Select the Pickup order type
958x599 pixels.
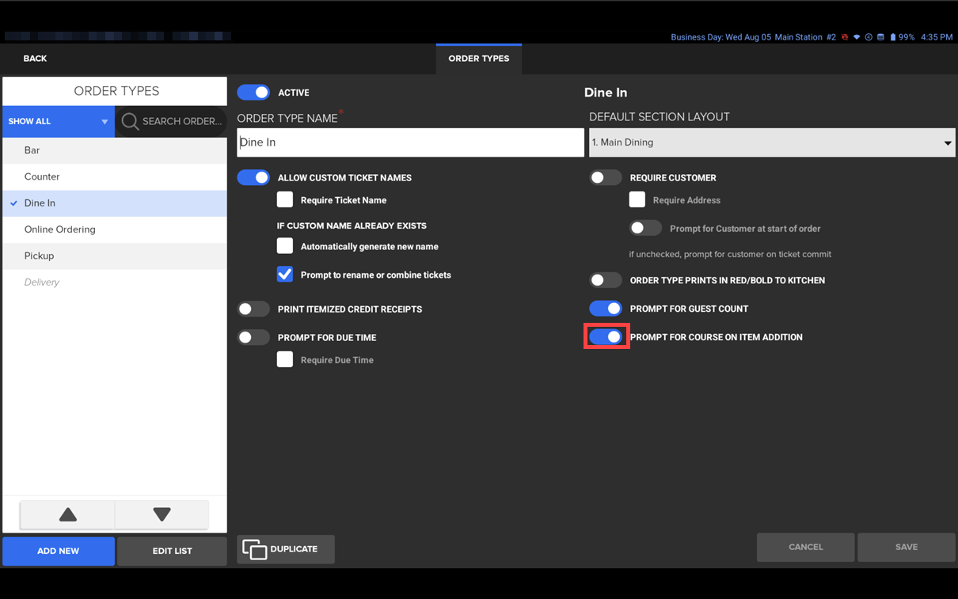[115, 256]
